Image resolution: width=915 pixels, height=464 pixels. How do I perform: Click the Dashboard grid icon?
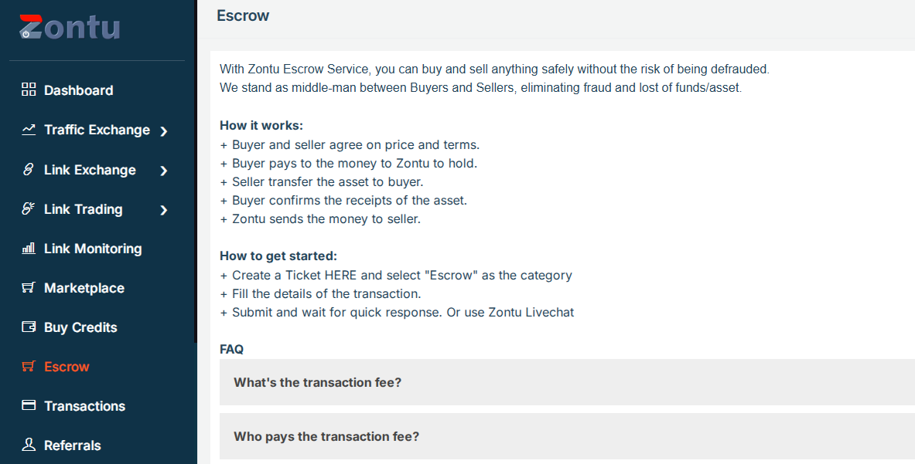coord(29,90)
